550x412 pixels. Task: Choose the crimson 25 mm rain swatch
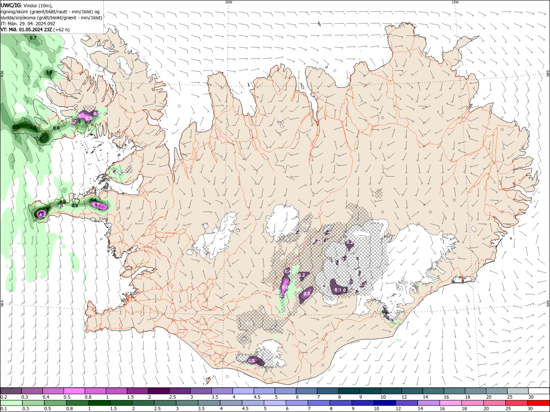[x=517, y=403]
